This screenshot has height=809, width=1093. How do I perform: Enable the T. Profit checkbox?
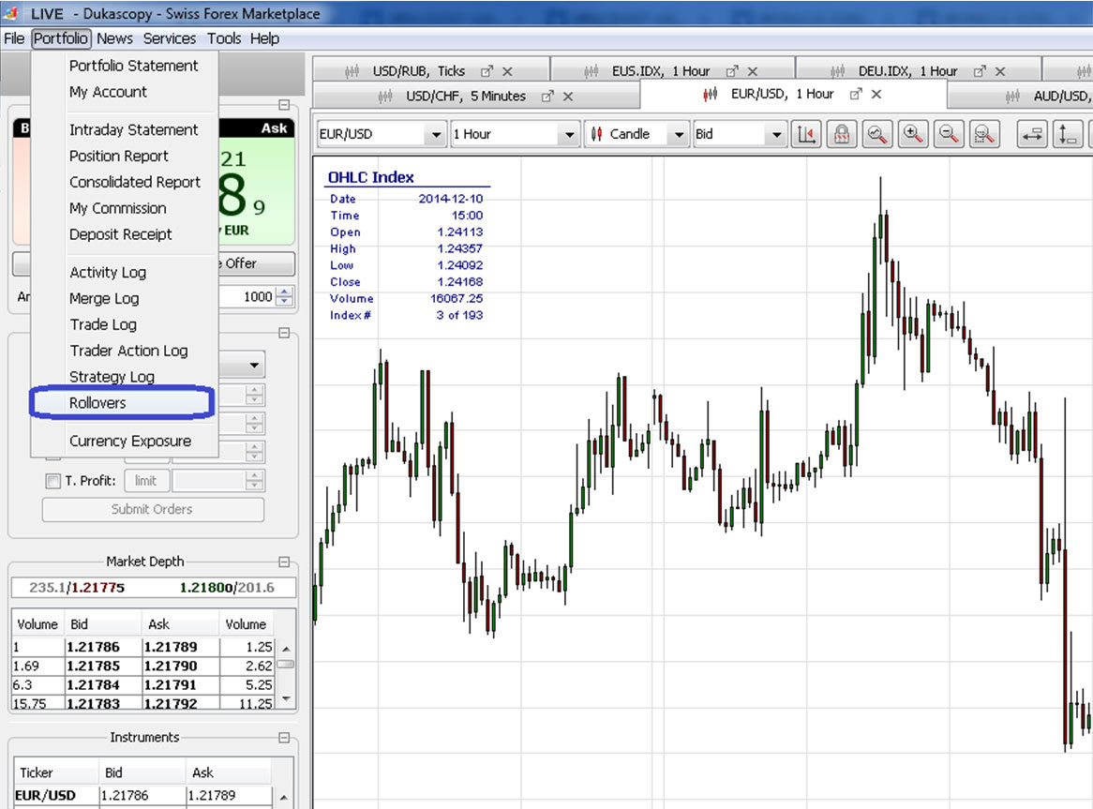(52, 481)
